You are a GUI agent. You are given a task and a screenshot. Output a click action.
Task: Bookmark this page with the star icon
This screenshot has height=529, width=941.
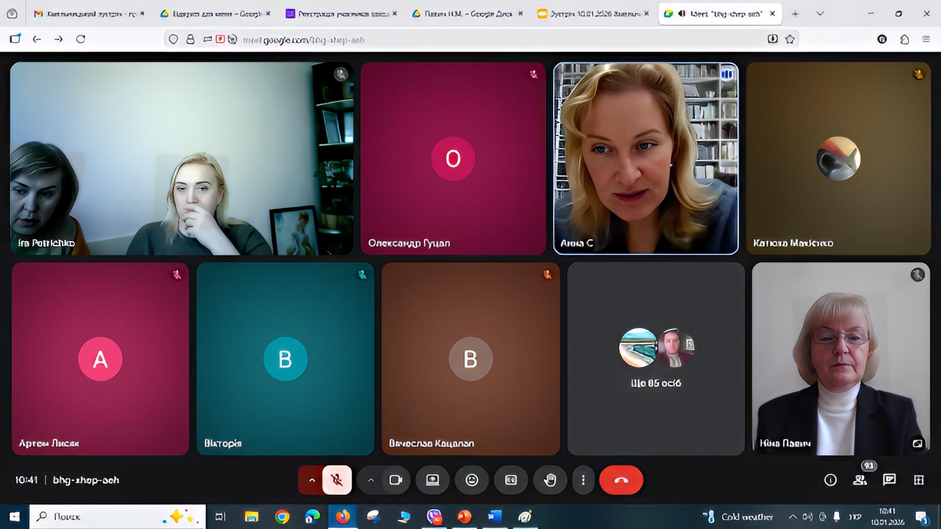pyautogui.click(x=790, y=39)
